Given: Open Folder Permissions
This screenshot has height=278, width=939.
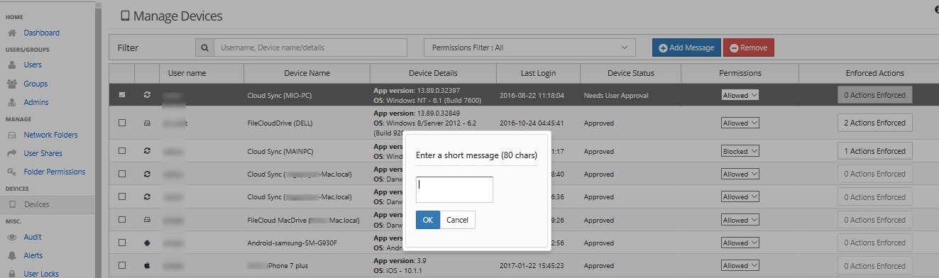Looking at the screenshot, I should [54, 172].
